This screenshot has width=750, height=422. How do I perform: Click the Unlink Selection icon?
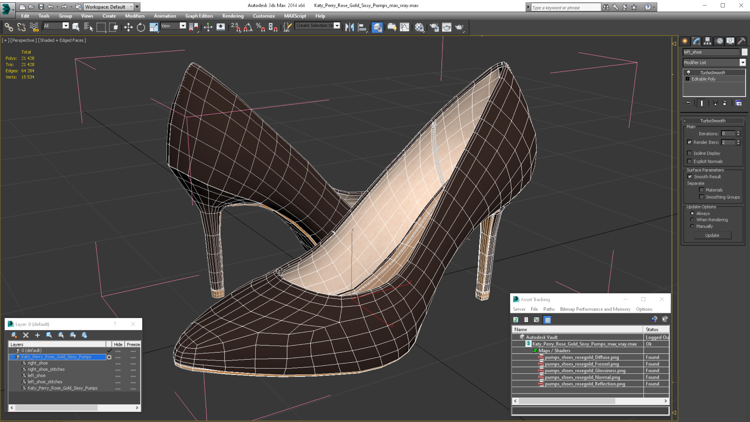click(x=21, y=27)
